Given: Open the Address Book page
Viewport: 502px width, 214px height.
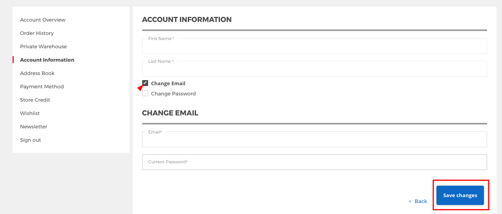Looking at the screenshot, I should click(x=37, y=73).
